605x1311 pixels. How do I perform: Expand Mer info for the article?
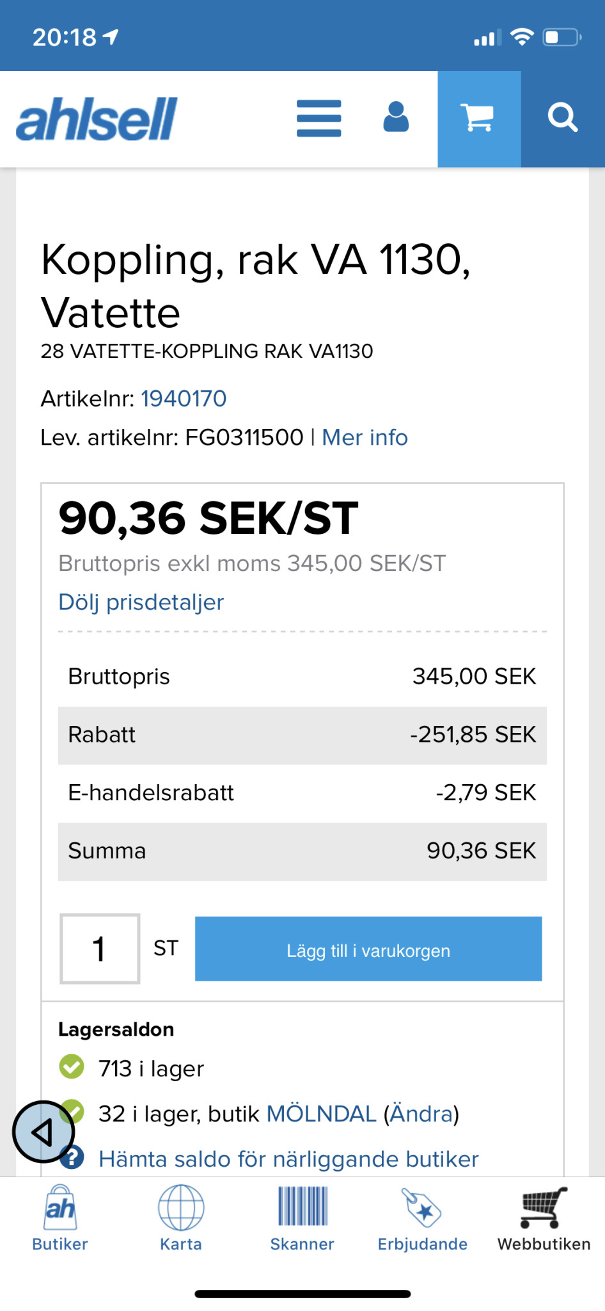pos(365,438)
